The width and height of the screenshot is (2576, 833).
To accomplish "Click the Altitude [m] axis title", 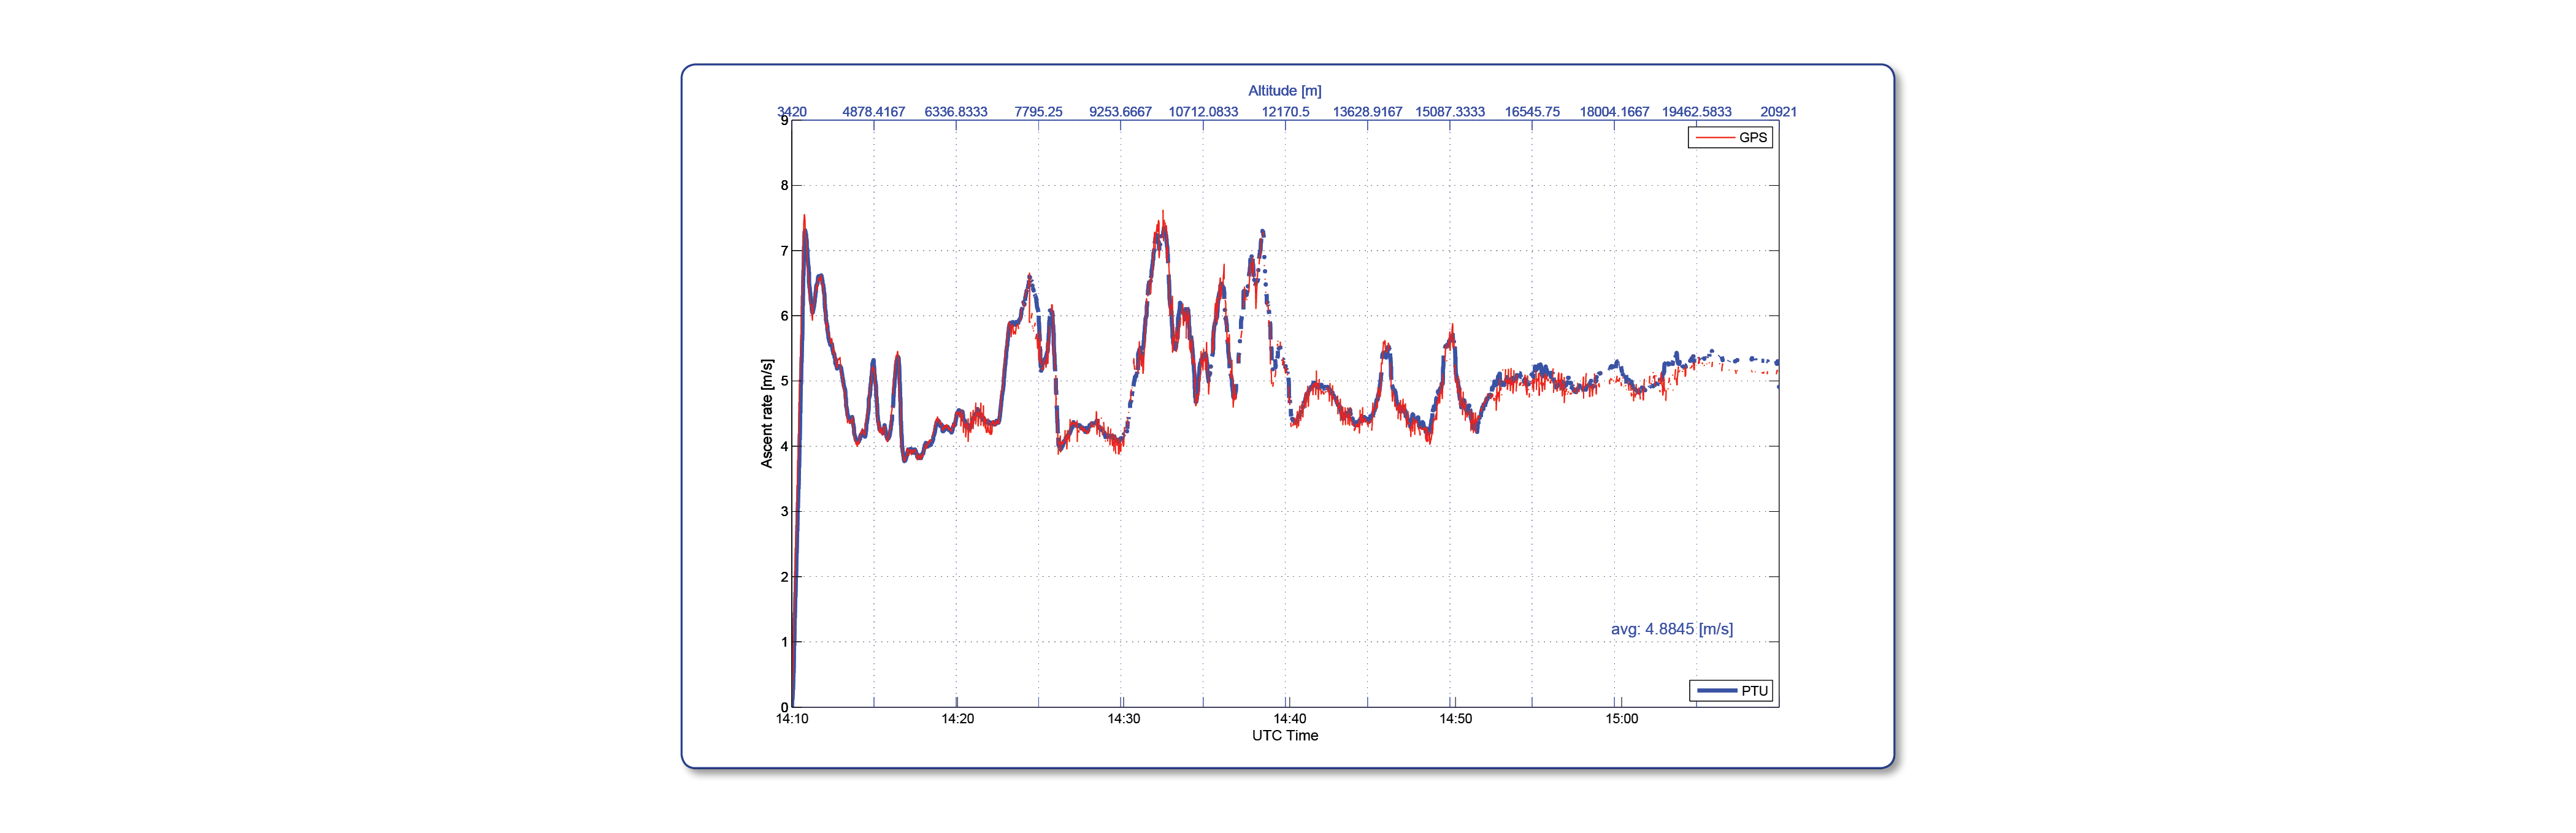I will (1284, 91).
